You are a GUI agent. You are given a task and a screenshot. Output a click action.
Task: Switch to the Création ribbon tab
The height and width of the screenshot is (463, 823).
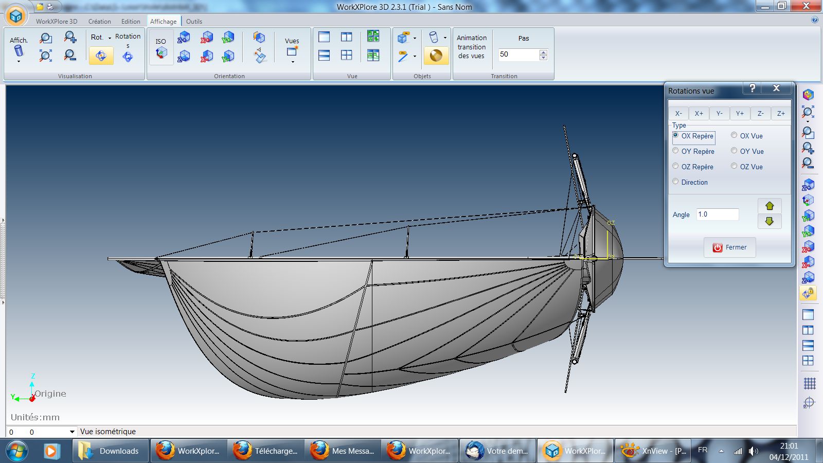(99, 22)
